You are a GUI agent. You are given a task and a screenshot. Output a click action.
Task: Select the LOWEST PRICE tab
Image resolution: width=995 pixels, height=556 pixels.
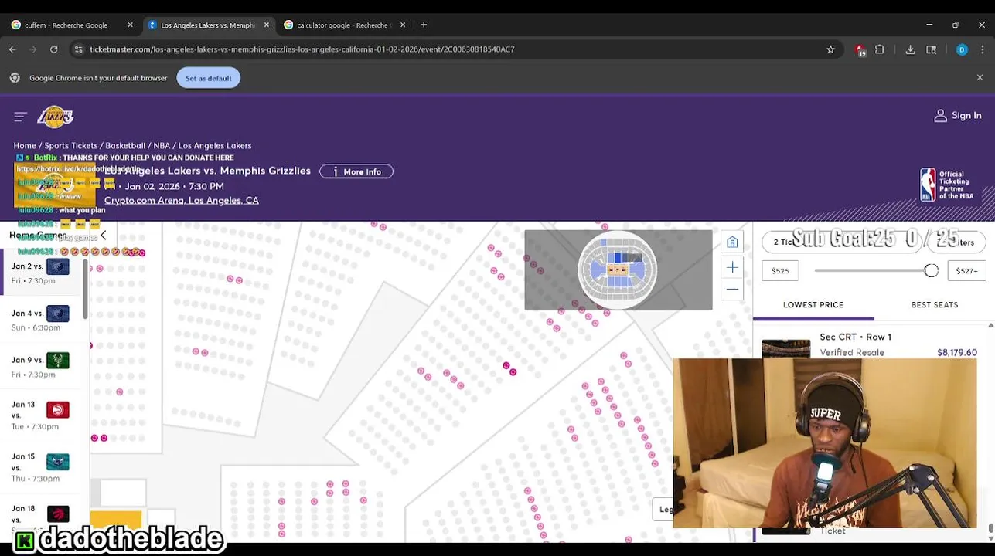pos(813,305)
